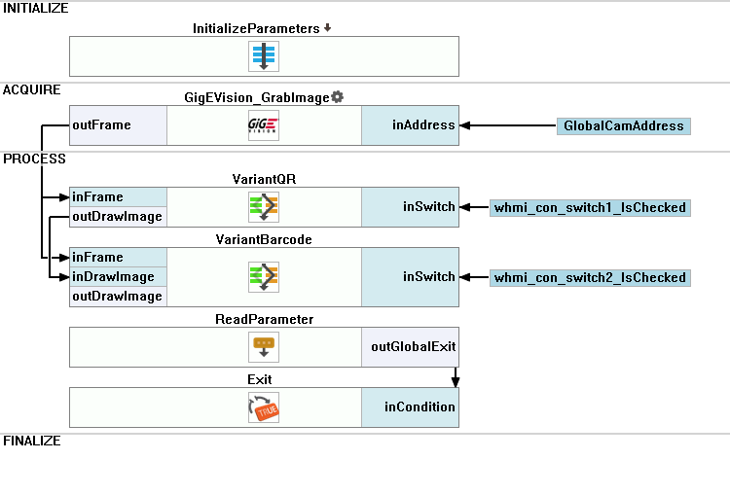
Task: Select the whmi_con_switch1_IsChecked label
Action: [x=590, y=207]
